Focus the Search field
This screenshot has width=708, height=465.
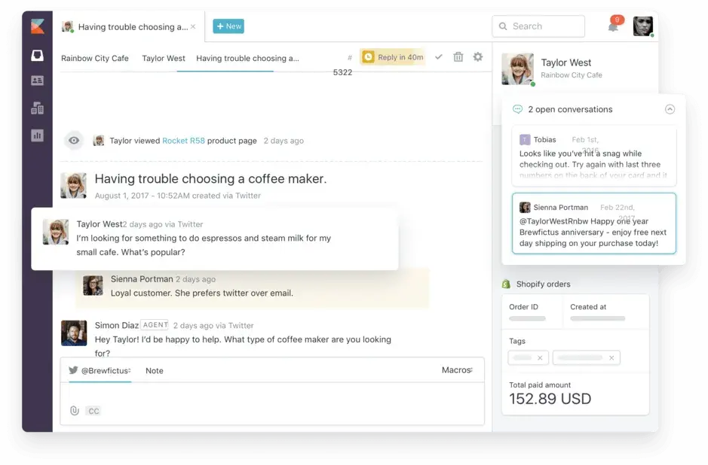(x=538, y=26)
